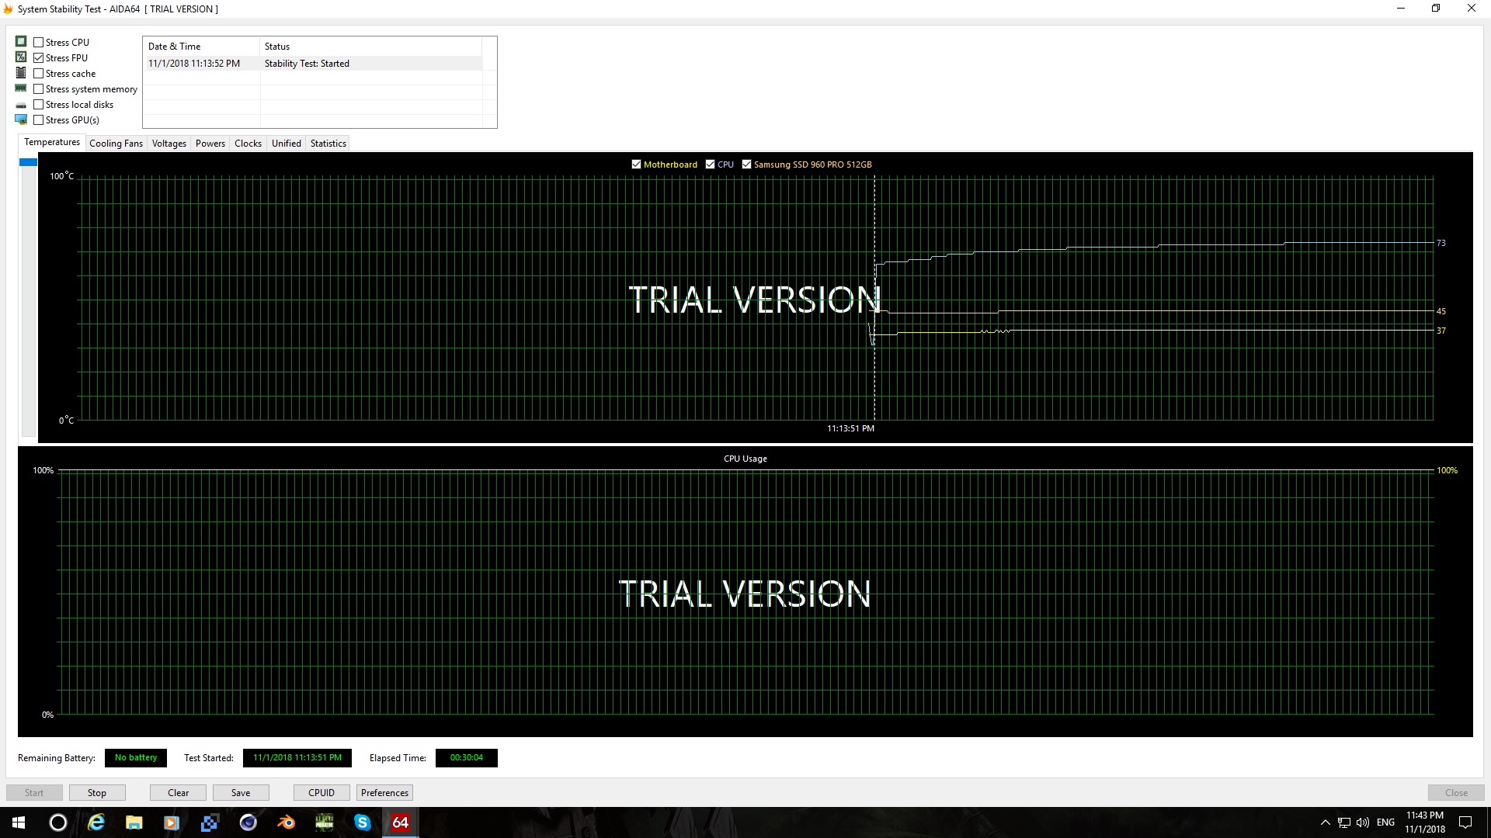
Task: Click the Clear button to reset the log
Action: (177, 792)
